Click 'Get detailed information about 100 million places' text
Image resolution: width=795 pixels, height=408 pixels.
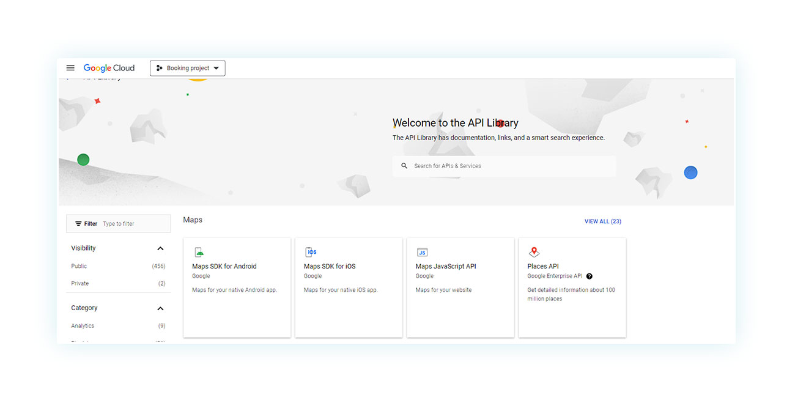pos(571,294)
